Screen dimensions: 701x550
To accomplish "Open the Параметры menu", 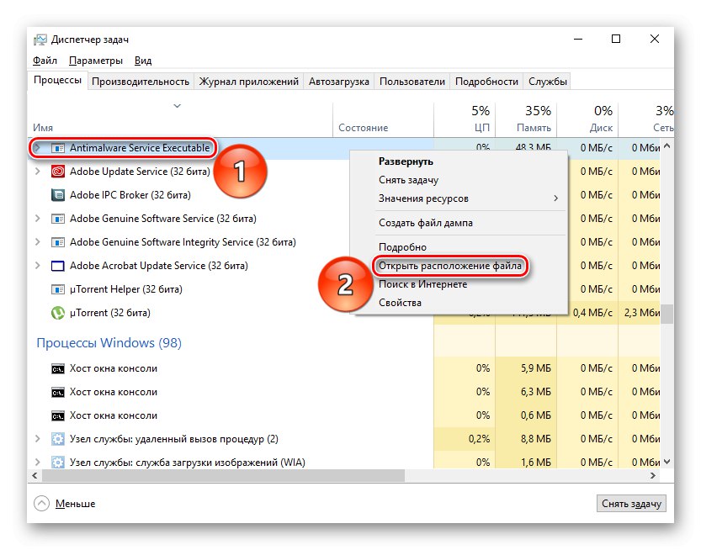I will point(96,61).
